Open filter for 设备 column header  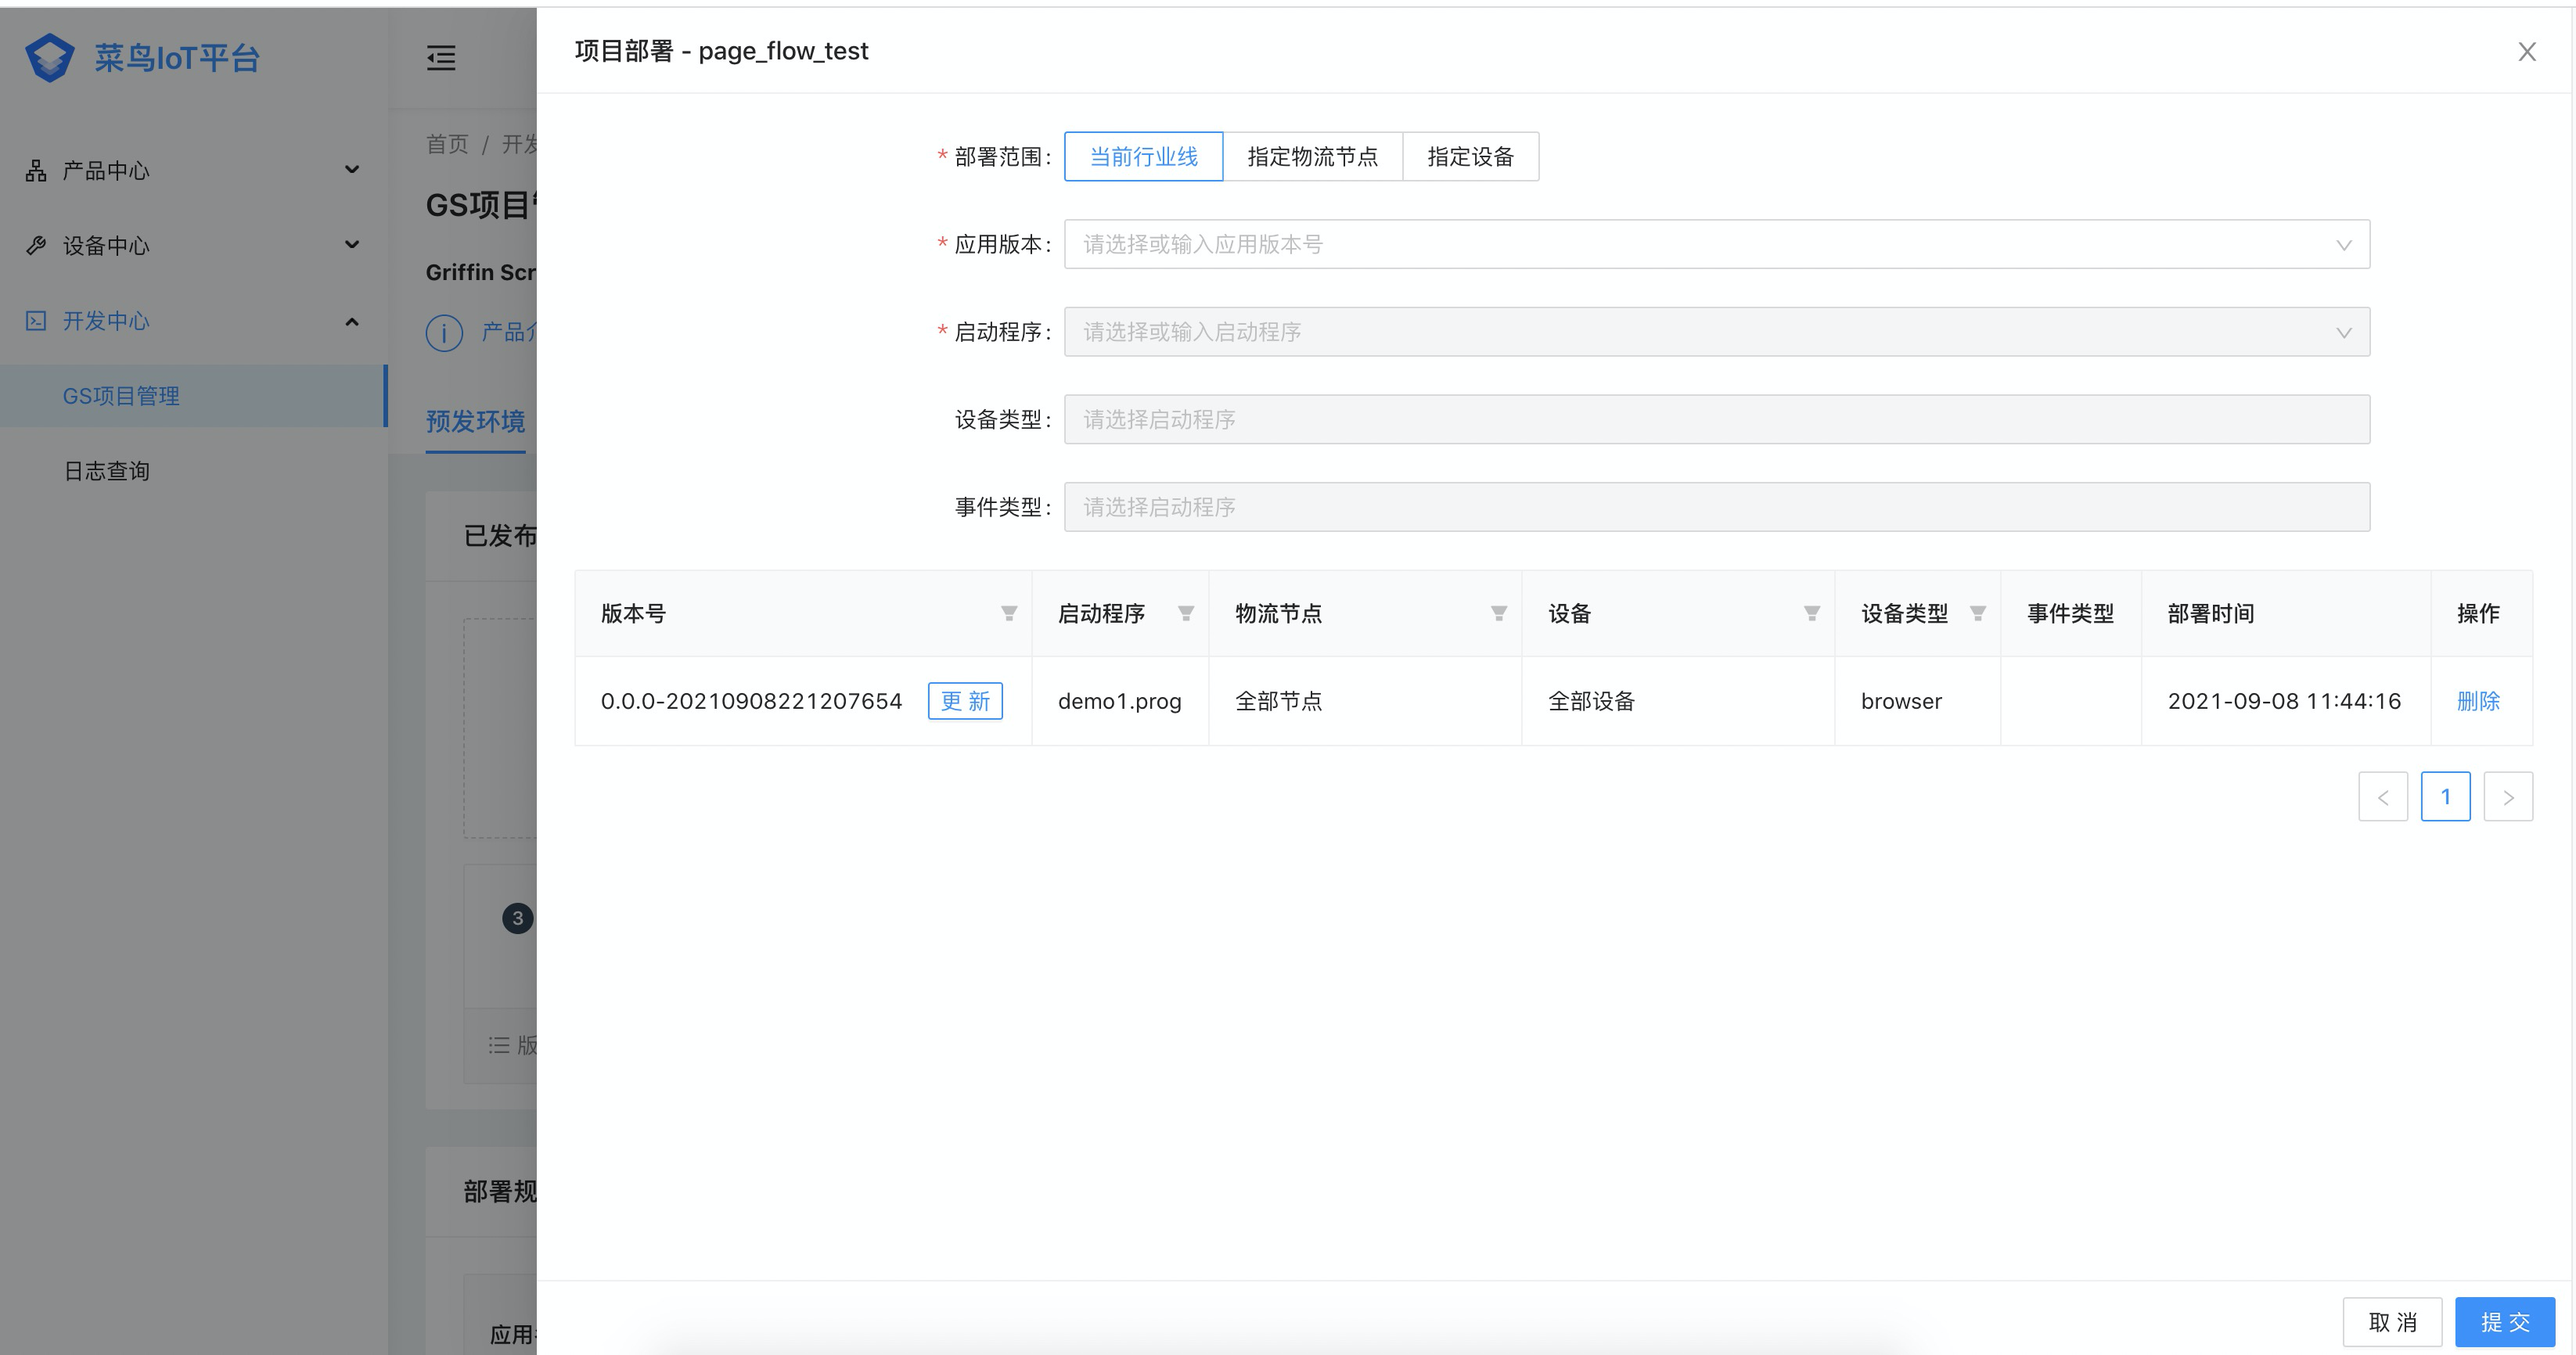[1811, 613]
